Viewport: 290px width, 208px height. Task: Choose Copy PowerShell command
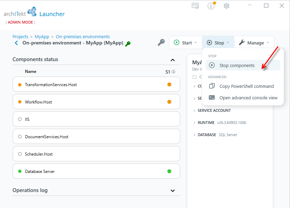(x=243, y=86)
